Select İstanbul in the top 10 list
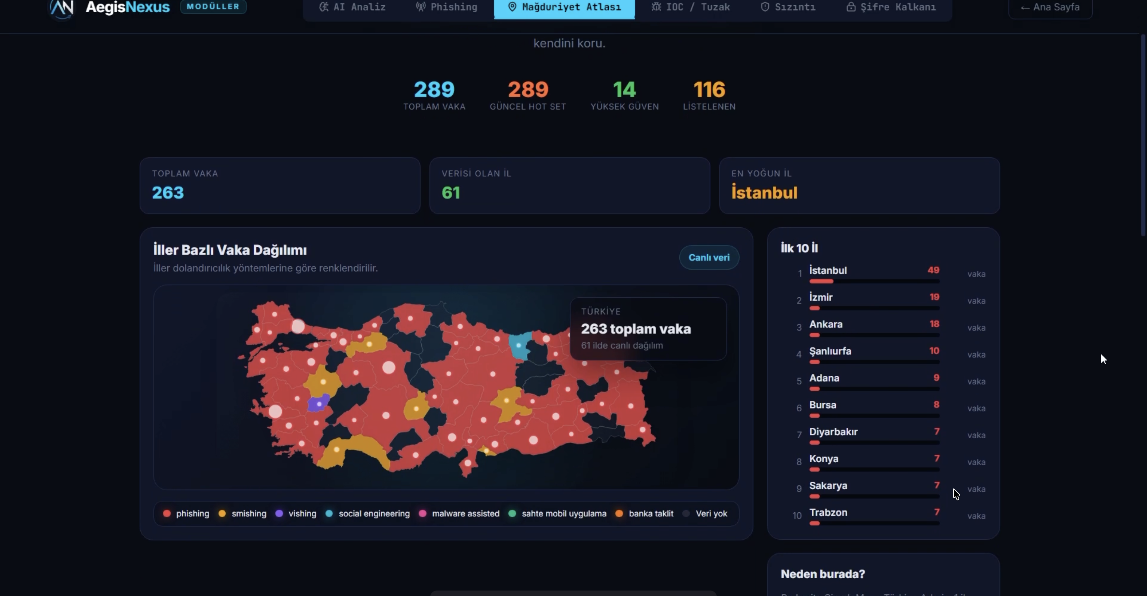The width and height of the screenshot is (1147, 596). pyautogui.click(x=883, y=274)
